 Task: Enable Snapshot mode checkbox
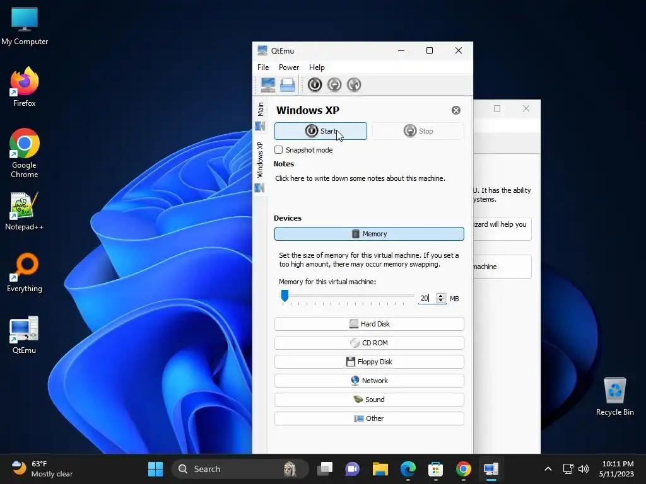[x=278, y=150]
